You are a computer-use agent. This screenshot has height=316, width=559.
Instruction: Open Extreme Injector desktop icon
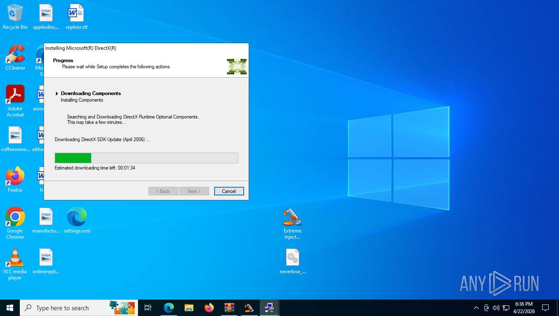tap(292, 223)
